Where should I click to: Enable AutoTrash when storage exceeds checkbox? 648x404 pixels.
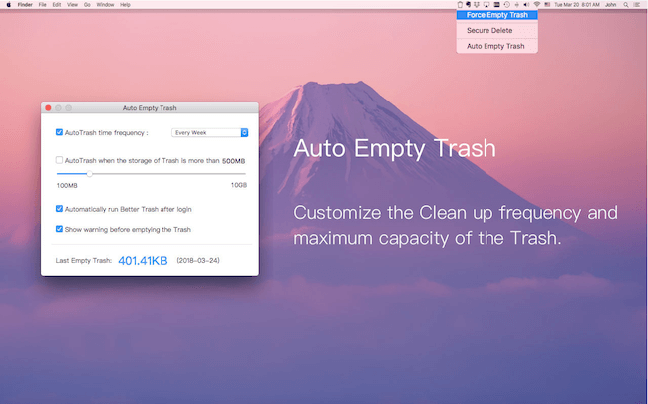59,160
